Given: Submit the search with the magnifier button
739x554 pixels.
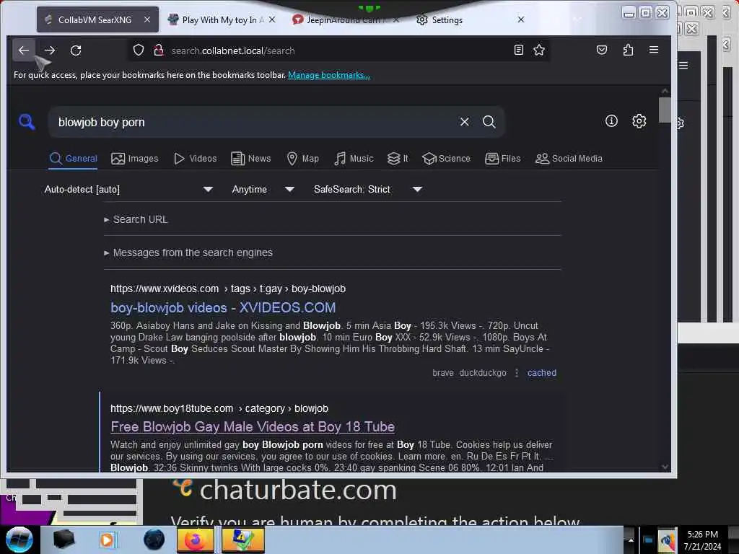Looking at the screenshot, I should 489,121.
